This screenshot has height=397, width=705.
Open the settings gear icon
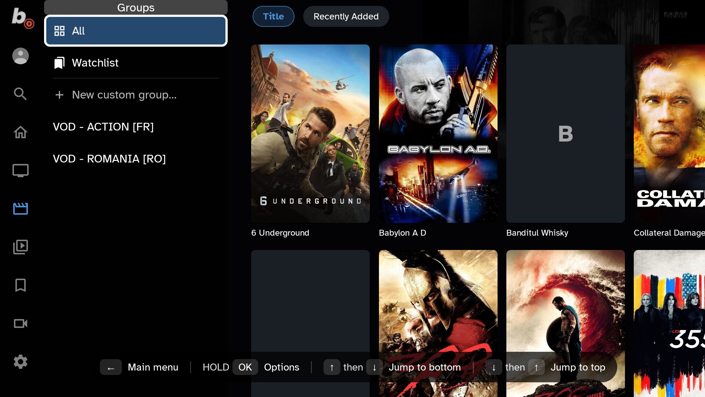[21, 362]
